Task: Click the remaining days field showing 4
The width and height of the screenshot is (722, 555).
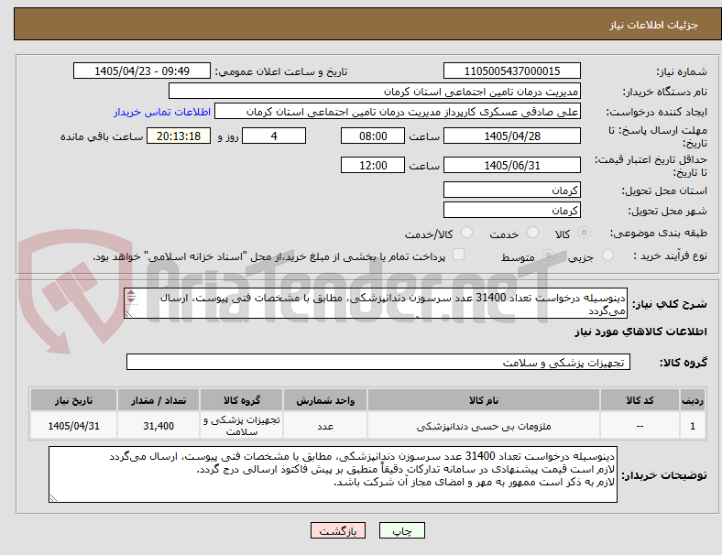Action: point(274,136)
